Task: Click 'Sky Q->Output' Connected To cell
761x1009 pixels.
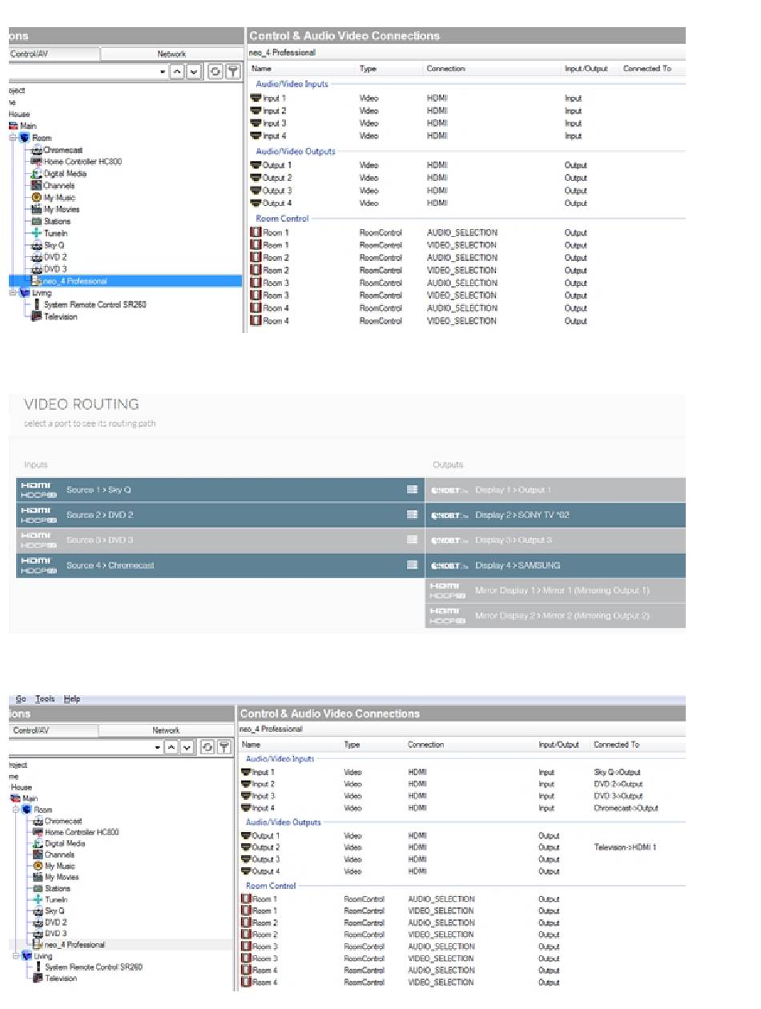Action: coord(618,773)
